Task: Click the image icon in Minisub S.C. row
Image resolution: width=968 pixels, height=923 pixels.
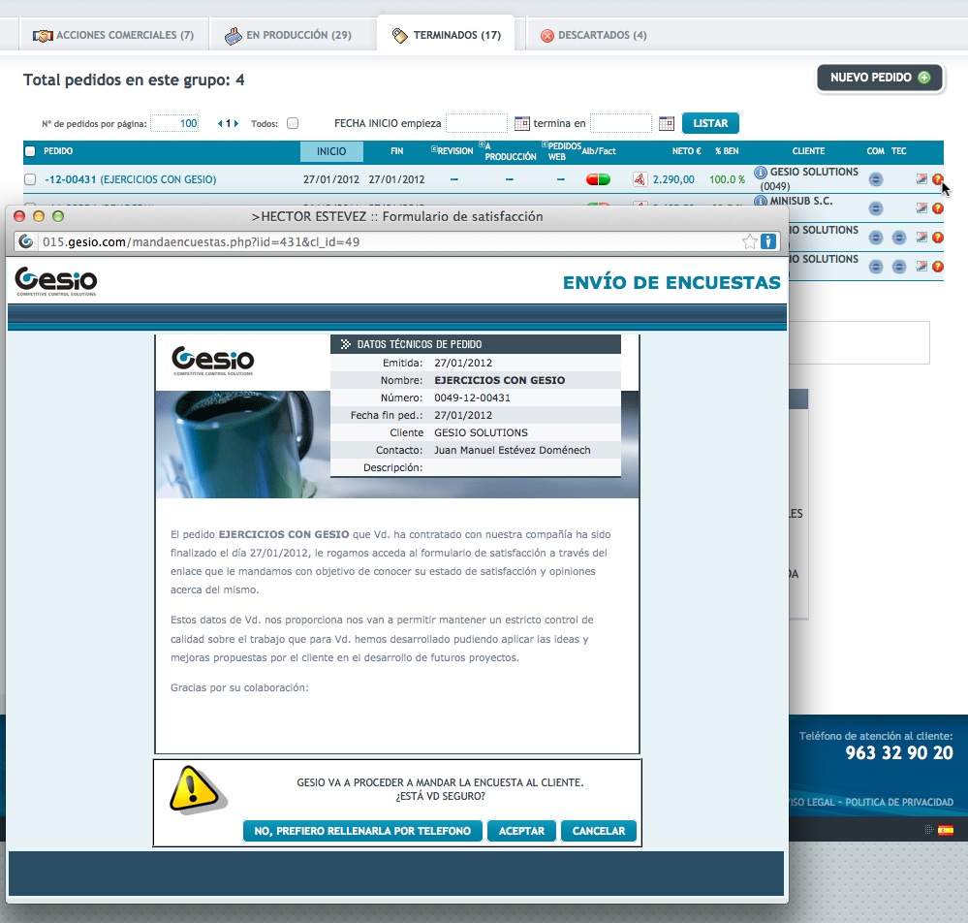Action: pos(921,208)
